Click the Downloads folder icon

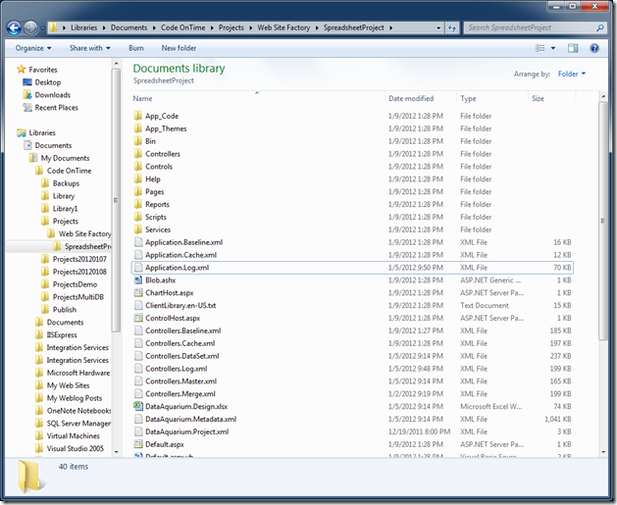pos(27,95)
